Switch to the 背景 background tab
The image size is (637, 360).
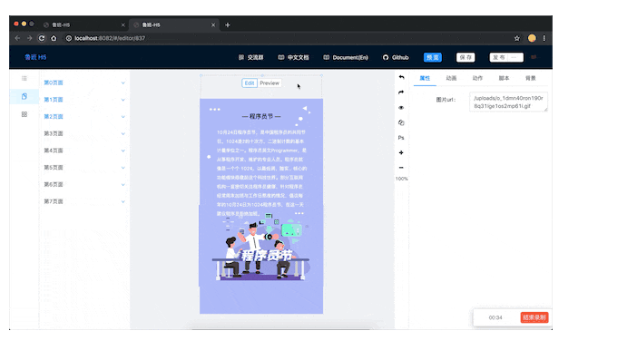point(531,78)
